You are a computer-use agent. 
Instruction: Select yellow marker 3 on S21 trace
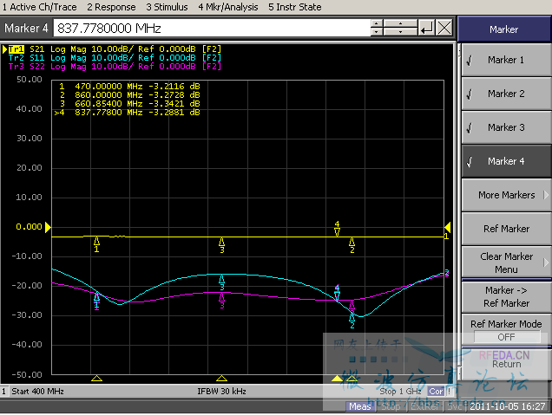point(221,245)
